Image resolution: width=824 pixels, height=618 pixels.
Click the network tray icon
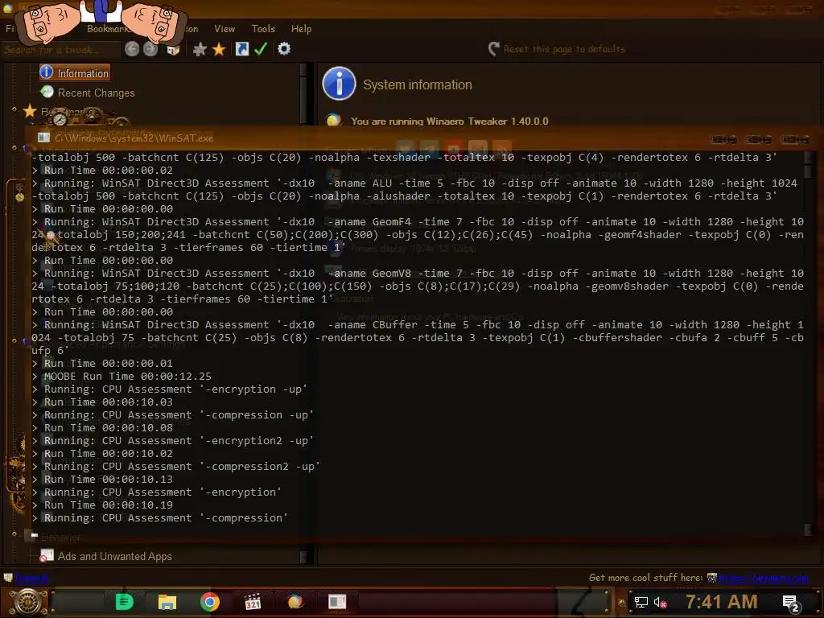coord(641,602)
